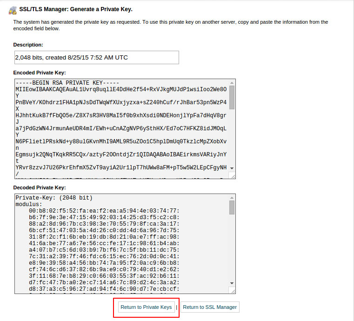Click Return to SSL Manager button
Viewport: 354px width, 321px height.
210,307
